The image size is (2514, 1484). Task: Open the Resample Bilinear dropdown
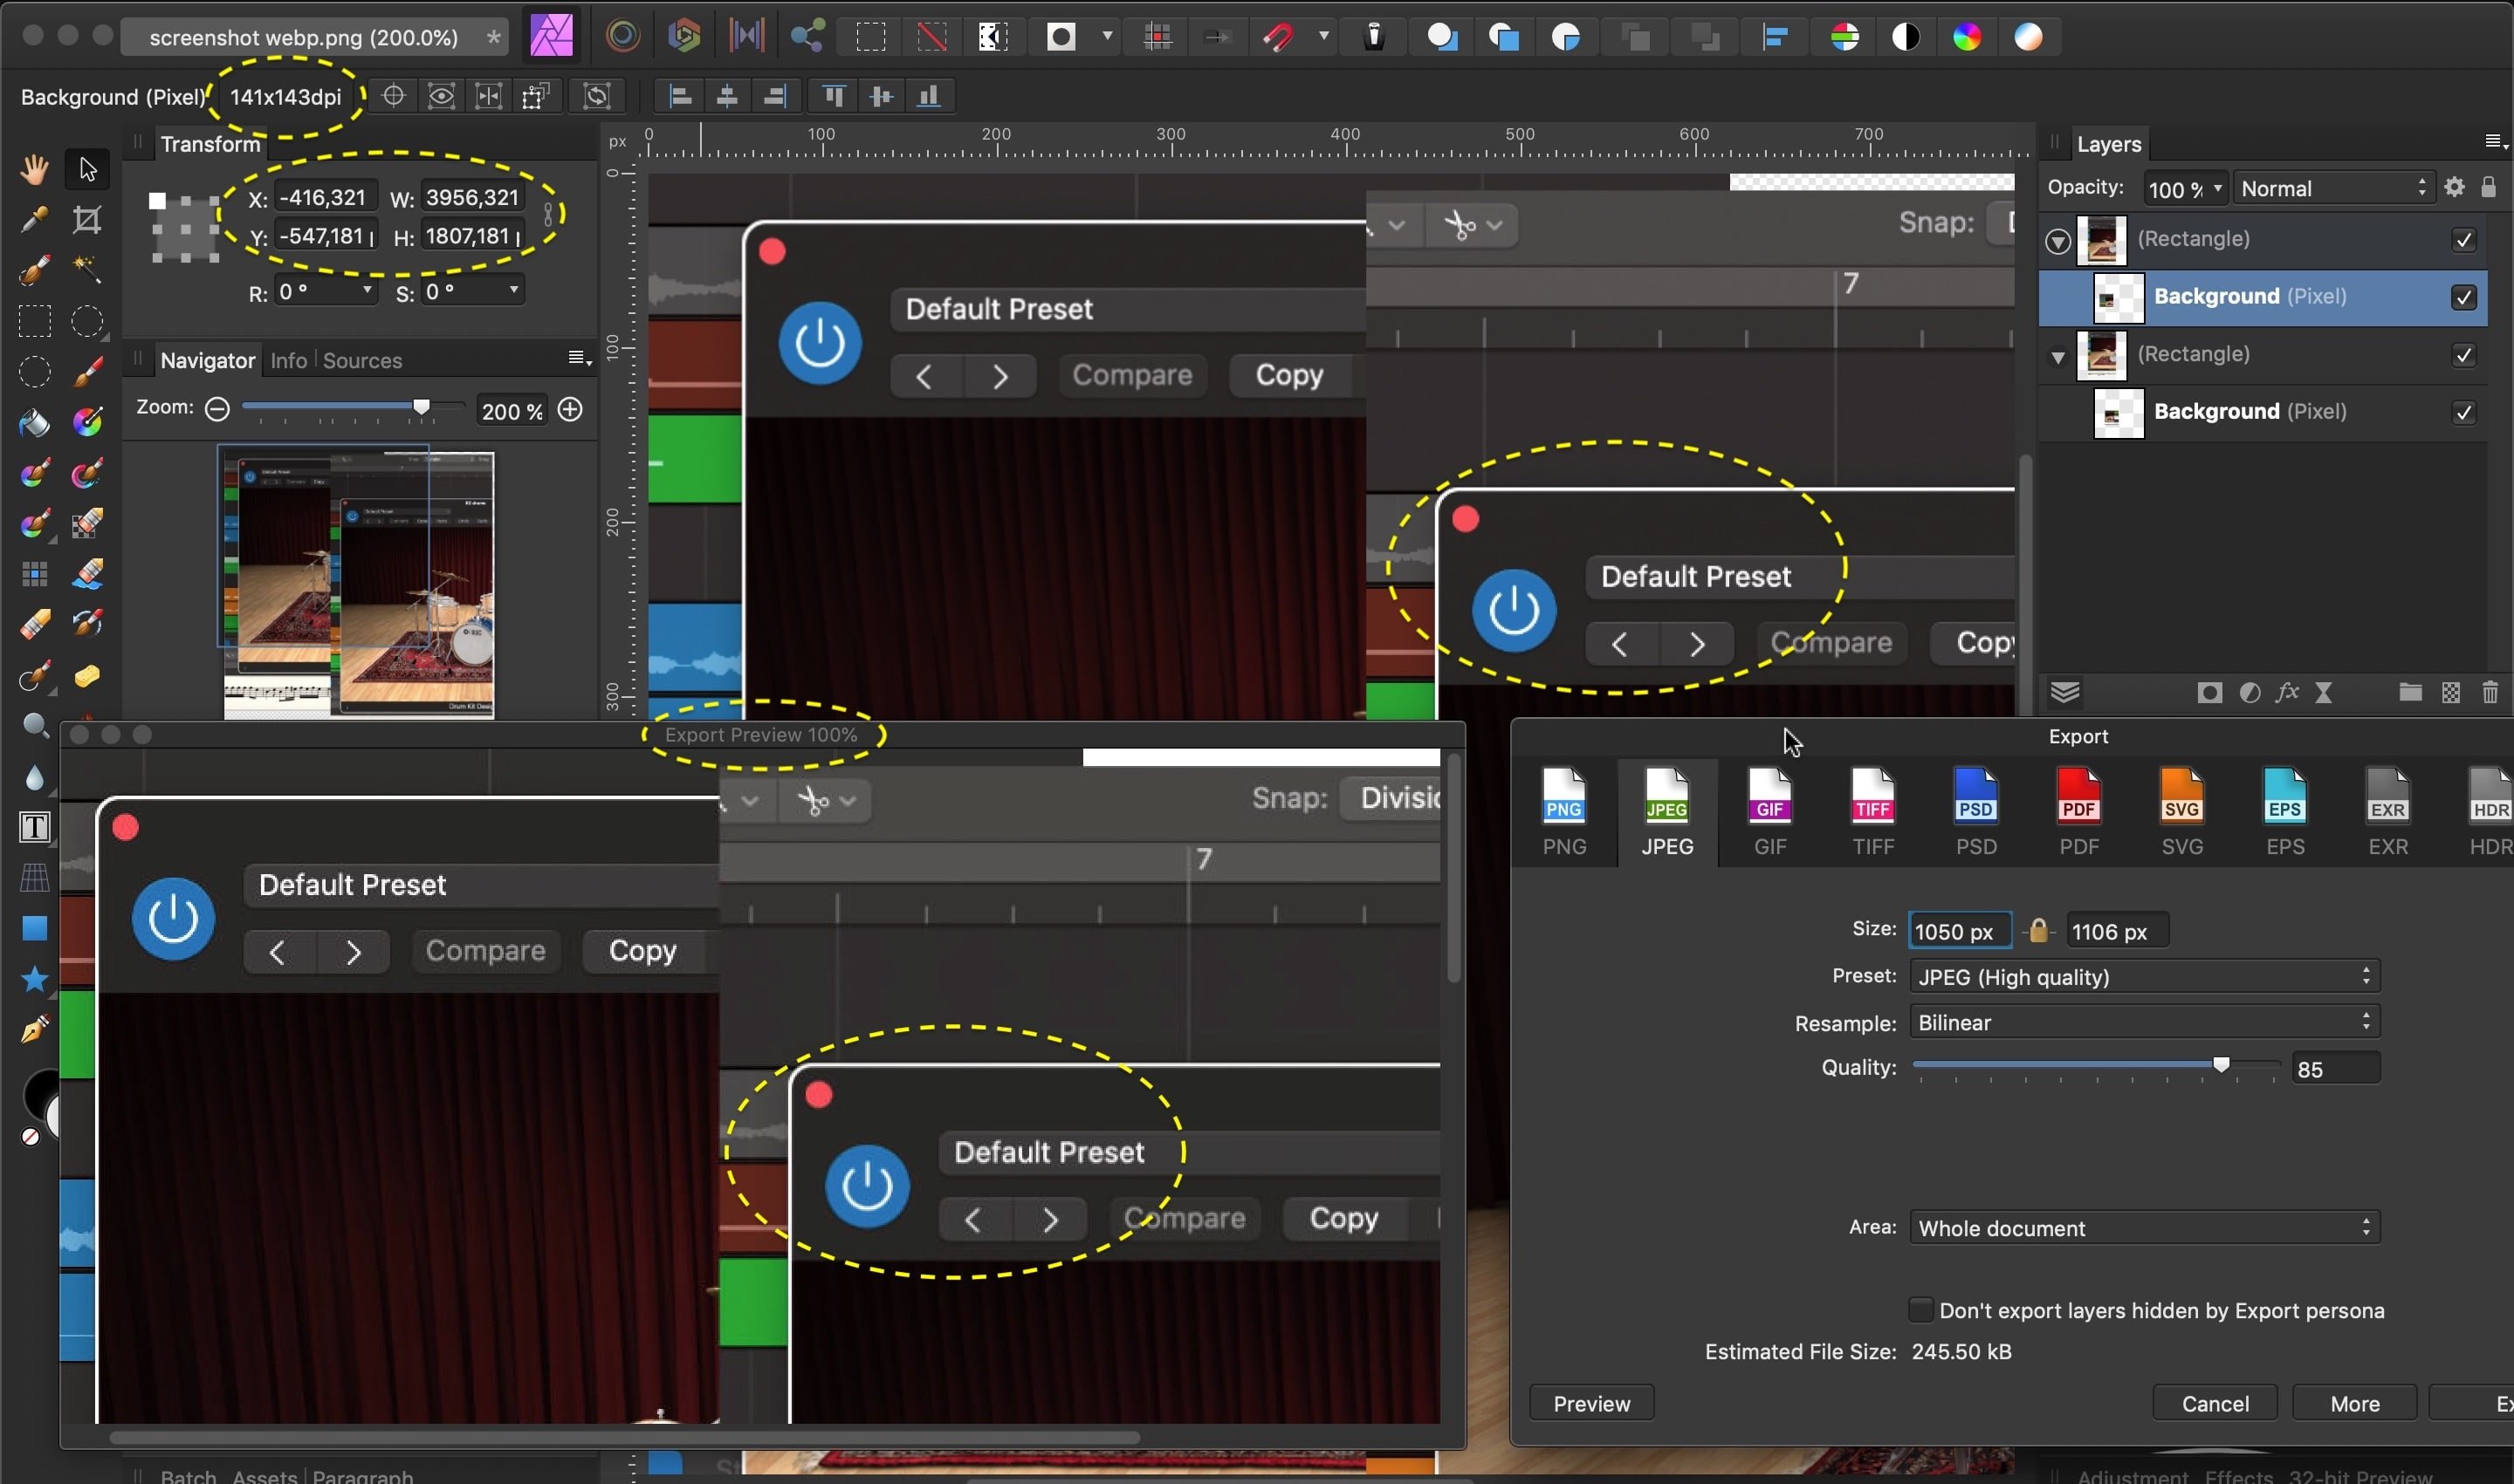(x=2144, y=1022)
